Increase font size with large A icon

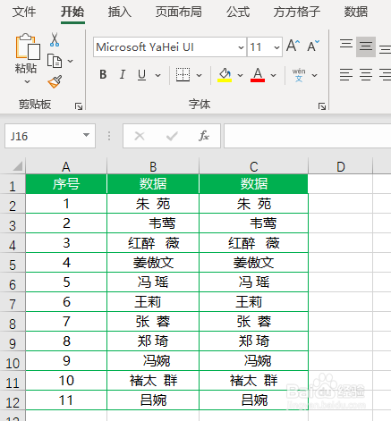point(293,46)
